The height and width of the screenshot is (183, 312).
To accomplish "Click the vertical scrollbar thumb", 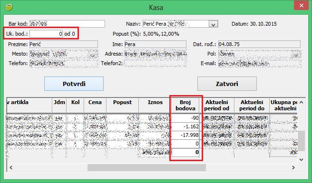I will pos(301,141).
